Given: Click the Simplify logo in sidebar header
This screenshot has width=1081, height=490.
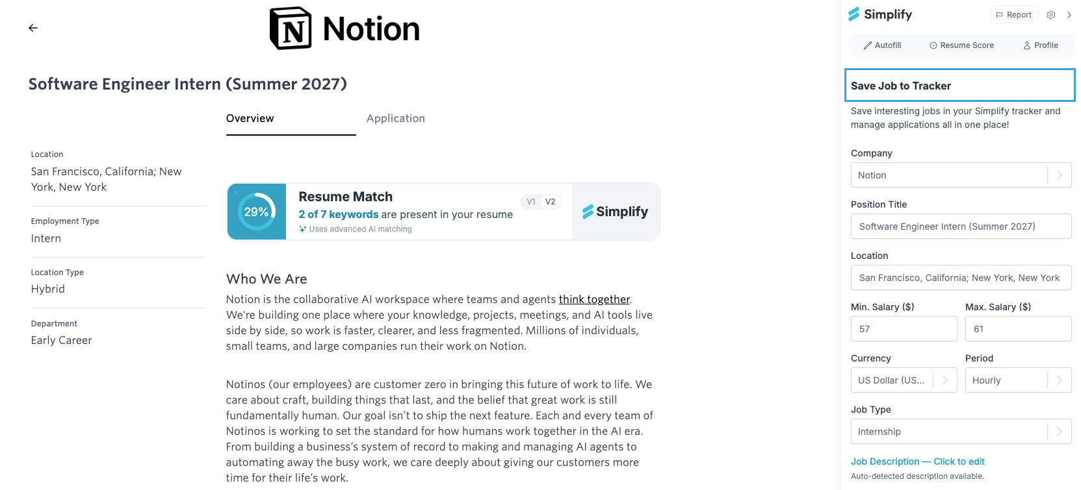Looking at the screenshot, I should click(880, 14).
